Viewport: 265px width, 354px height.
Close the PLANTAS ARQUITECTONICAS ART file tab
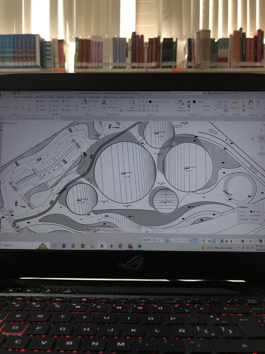[x=57, y=119]
